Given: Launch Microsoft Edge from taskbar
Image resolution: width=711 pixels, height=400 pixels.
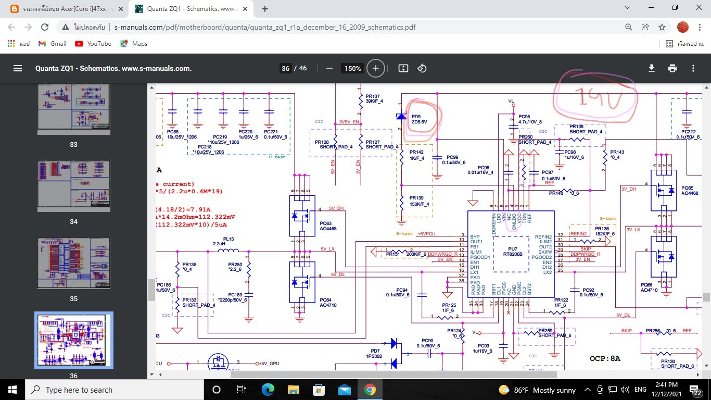Looking at the screenshot, I should pyautogui.click(x=268, y=390).
